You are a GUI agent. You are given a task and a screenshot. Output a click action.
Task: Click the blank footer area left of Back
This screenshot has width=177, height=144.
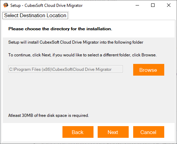pos(32,132)
